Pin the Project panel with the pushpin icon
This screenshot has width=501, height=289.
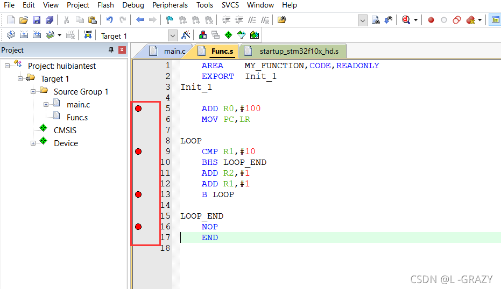[x=111, y=50]
